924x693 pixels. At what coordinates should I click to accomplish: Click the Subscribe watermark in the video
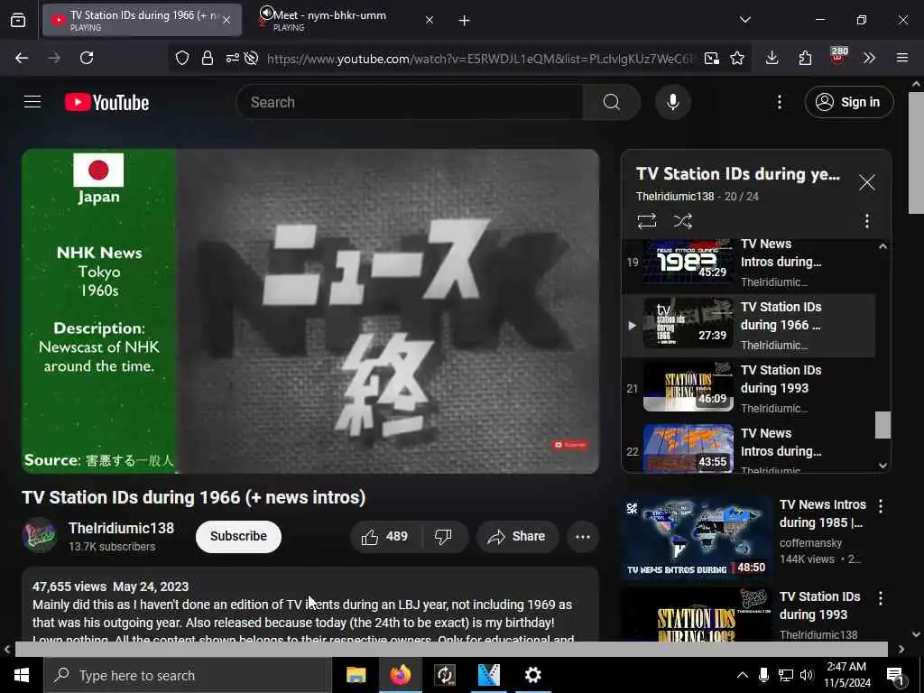click(570, 444)
